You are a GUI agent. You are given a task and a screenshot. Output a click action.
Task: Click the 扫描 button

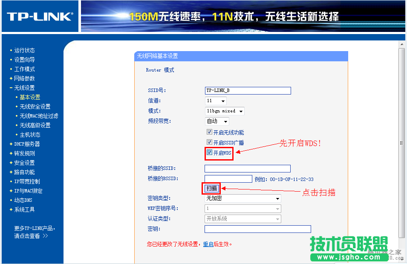coord(211,188)
